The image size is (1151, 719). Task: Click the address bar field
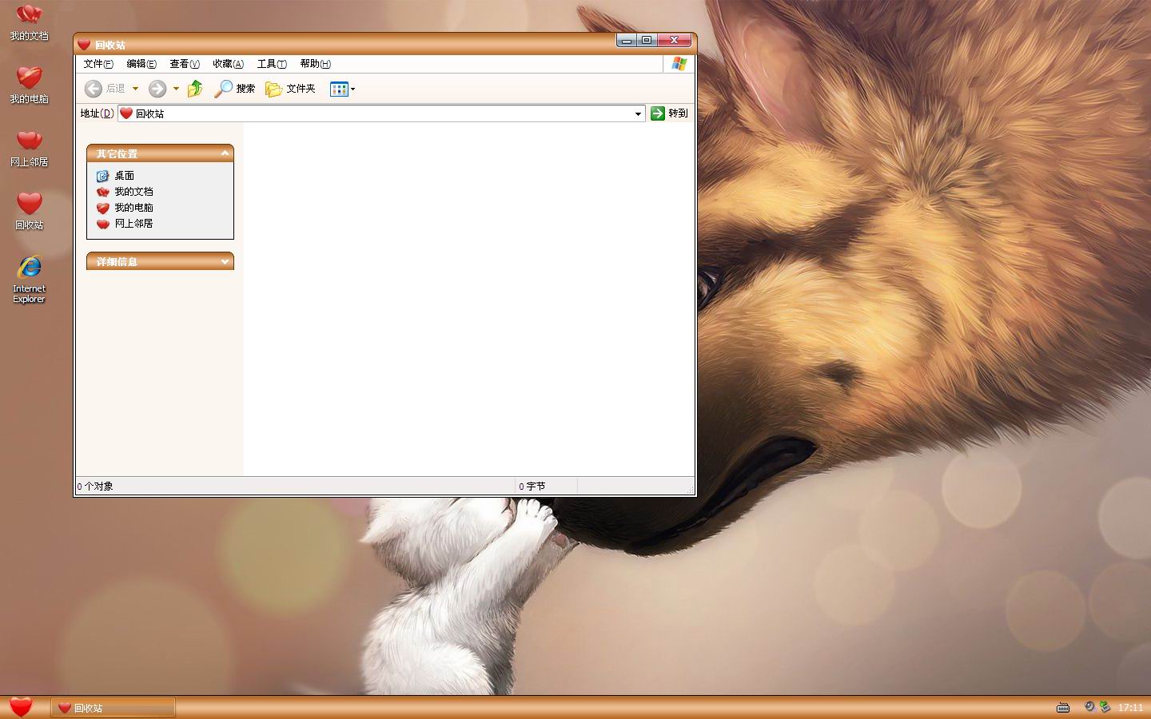(x=381, y=113)
